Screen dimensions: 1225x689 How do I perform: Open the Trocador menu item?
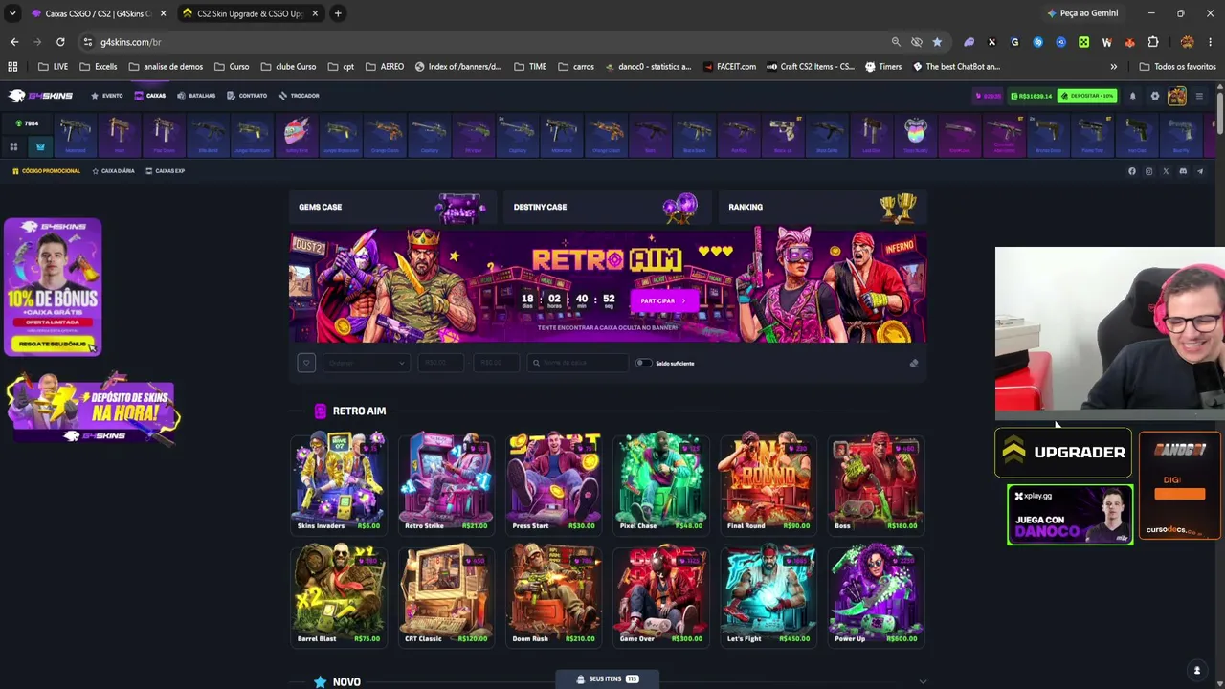300,96
